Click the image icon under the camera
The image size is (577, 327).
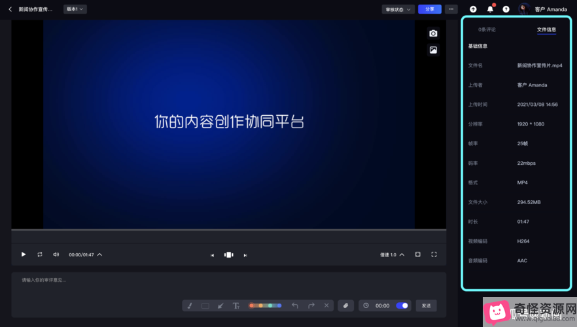click(433, 50)
